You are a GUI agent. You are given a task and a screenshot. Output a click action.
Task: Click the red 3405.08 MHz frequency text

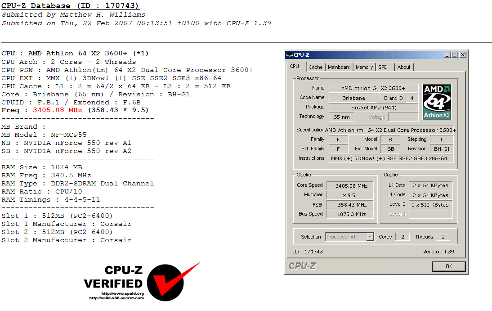[x=58, y=110]
